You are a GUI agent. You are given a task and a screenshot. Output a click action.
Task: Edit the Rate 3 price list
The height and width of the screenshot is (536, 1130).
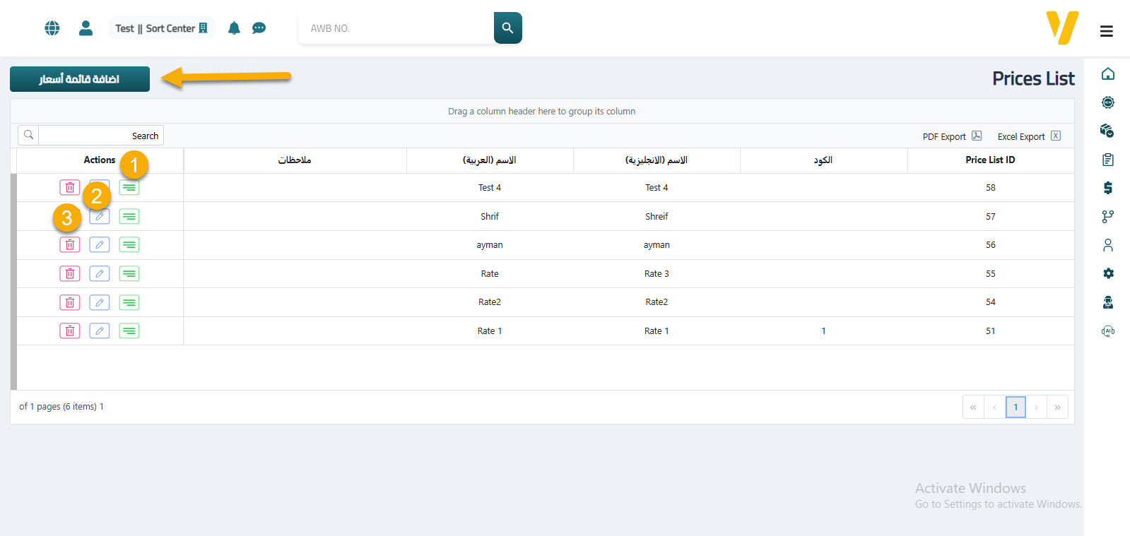[x=100, y=273]
